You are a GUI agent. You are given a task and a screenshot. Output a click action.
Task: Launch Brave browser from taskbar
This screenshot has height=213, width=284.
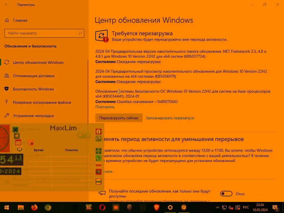point(156,207)
